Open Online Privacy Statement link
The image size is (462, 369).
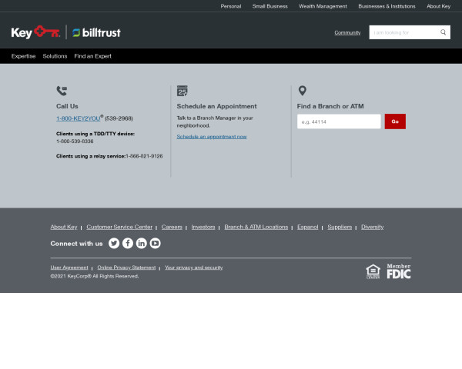tap(126, 268)
